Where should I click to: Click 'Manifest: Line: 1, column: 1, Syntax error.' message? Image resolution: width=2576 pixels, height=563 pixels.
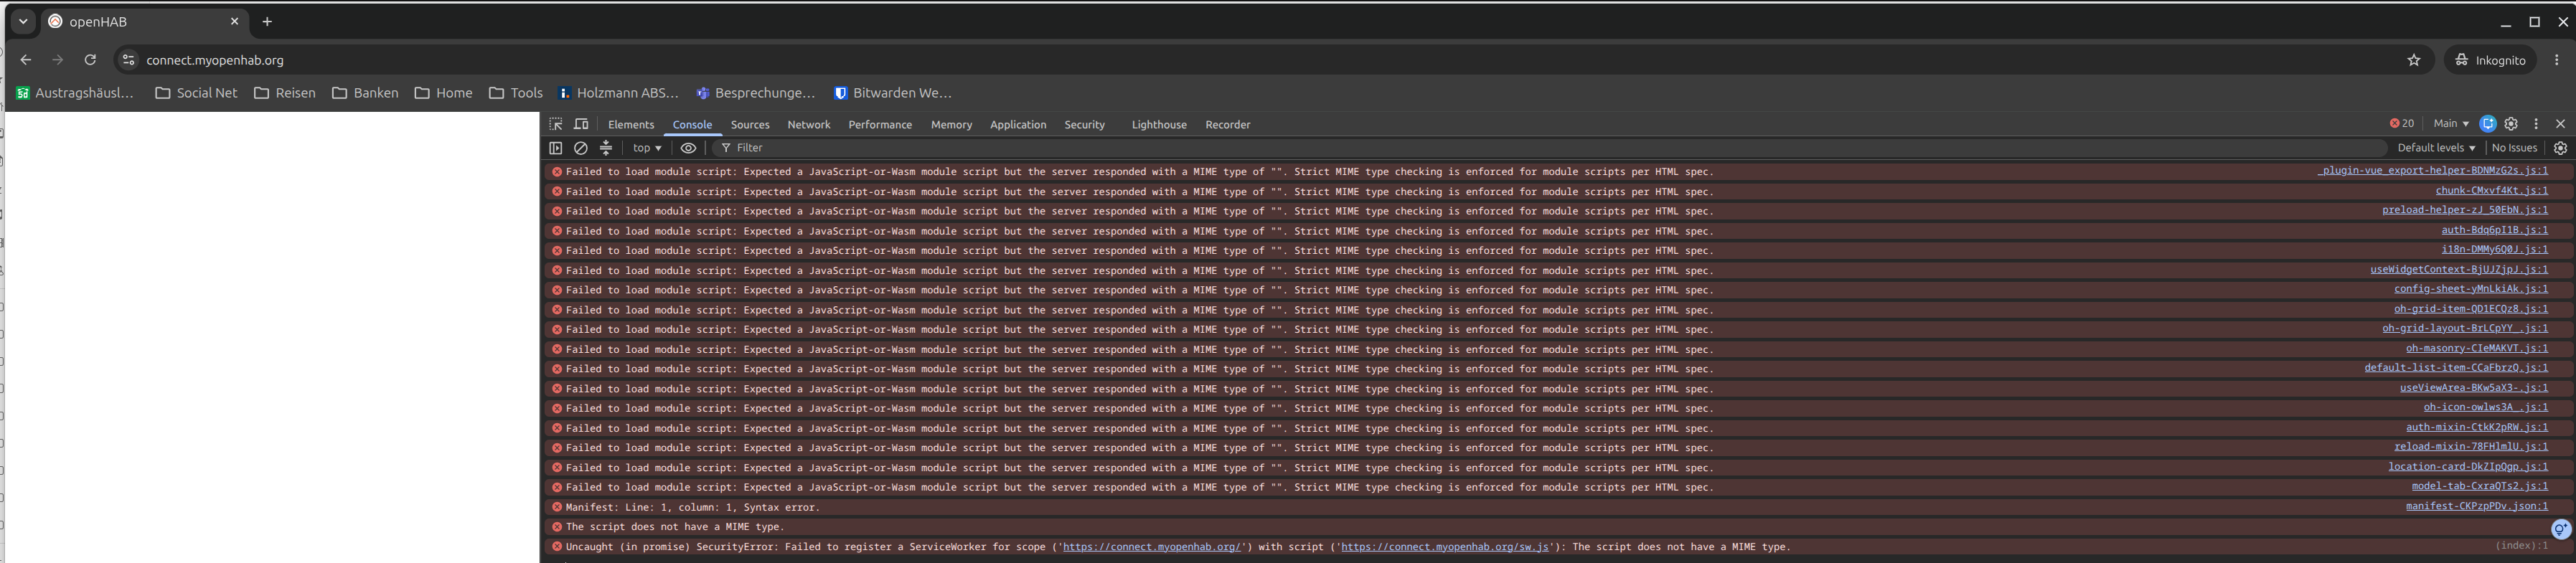[692, 508]
